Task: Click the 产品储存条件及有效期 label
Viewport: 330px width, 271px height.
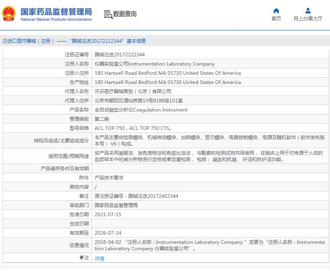Action: pyautogui.click(x=65, y=169)
